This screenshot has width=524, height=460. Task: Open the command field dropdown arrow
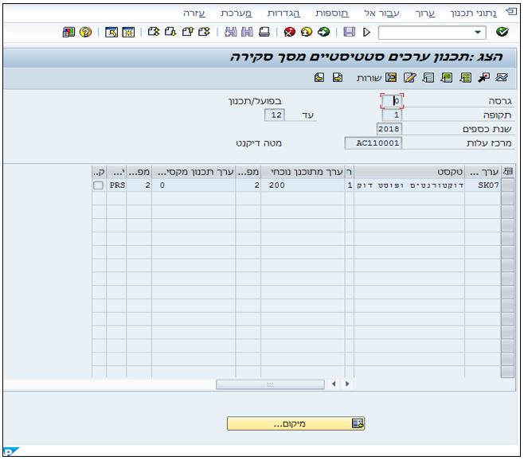pos(478,33)
